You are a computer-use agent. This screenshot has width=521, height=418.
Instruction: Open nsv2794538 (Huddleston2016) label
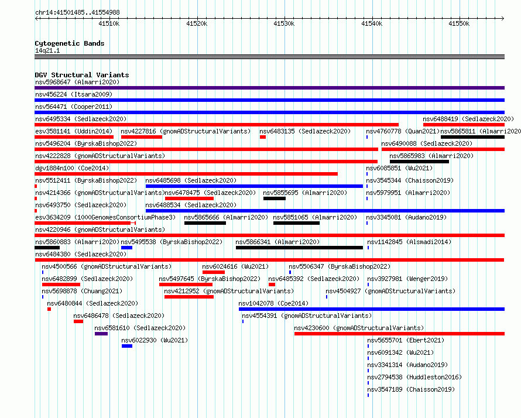point(414,377)
